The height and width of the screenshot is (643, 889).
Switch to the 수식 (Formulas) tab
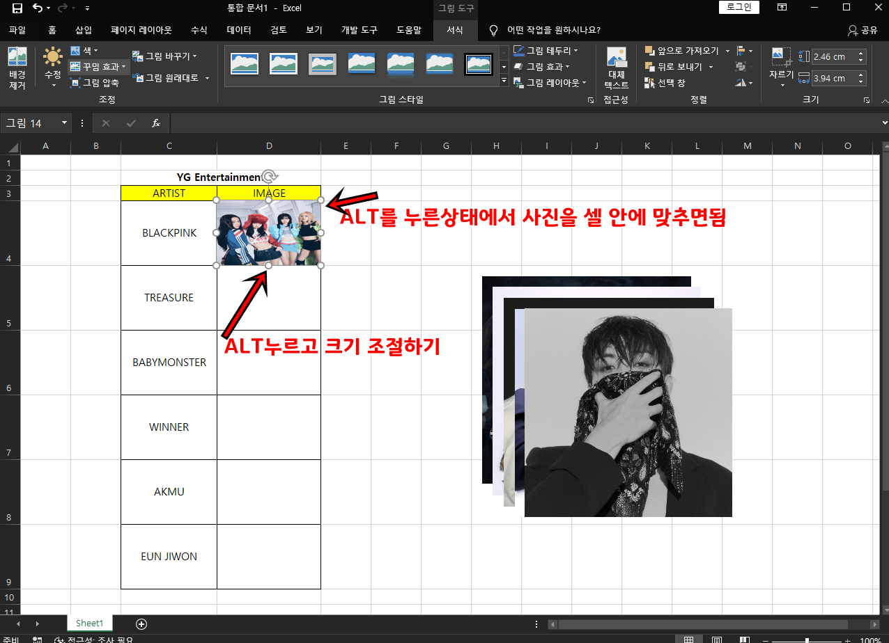199,30
